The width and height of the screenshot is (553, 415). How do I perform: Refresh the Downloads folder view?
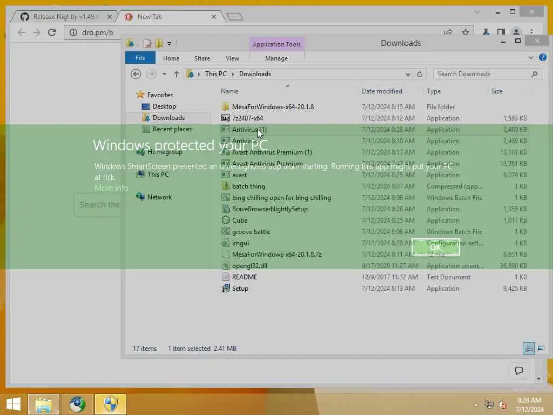(420, 74)
